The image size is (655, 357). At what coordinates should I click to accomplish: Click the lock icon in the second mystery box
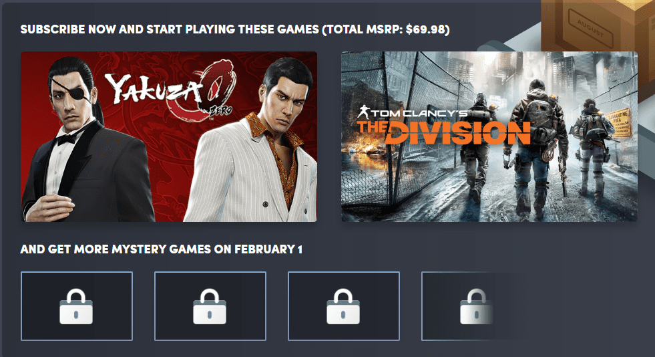[x=210, y=306]
